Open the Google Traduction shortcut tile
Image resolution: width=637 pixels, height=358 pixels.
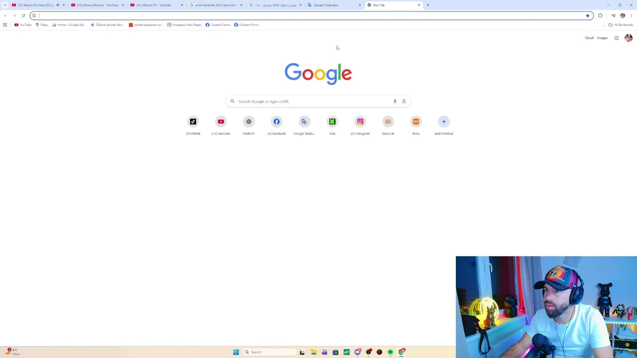click(x=305, y=125)
